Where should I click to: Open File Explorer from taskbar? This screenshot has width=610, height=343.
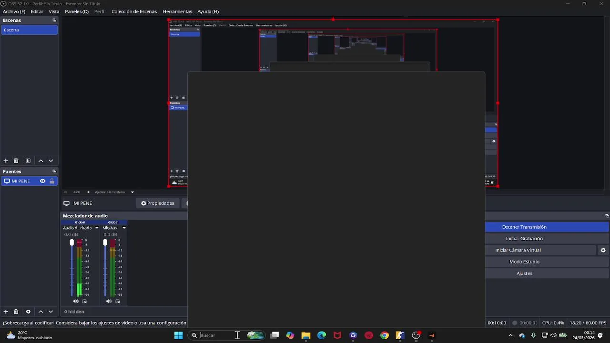coord(306,335)
